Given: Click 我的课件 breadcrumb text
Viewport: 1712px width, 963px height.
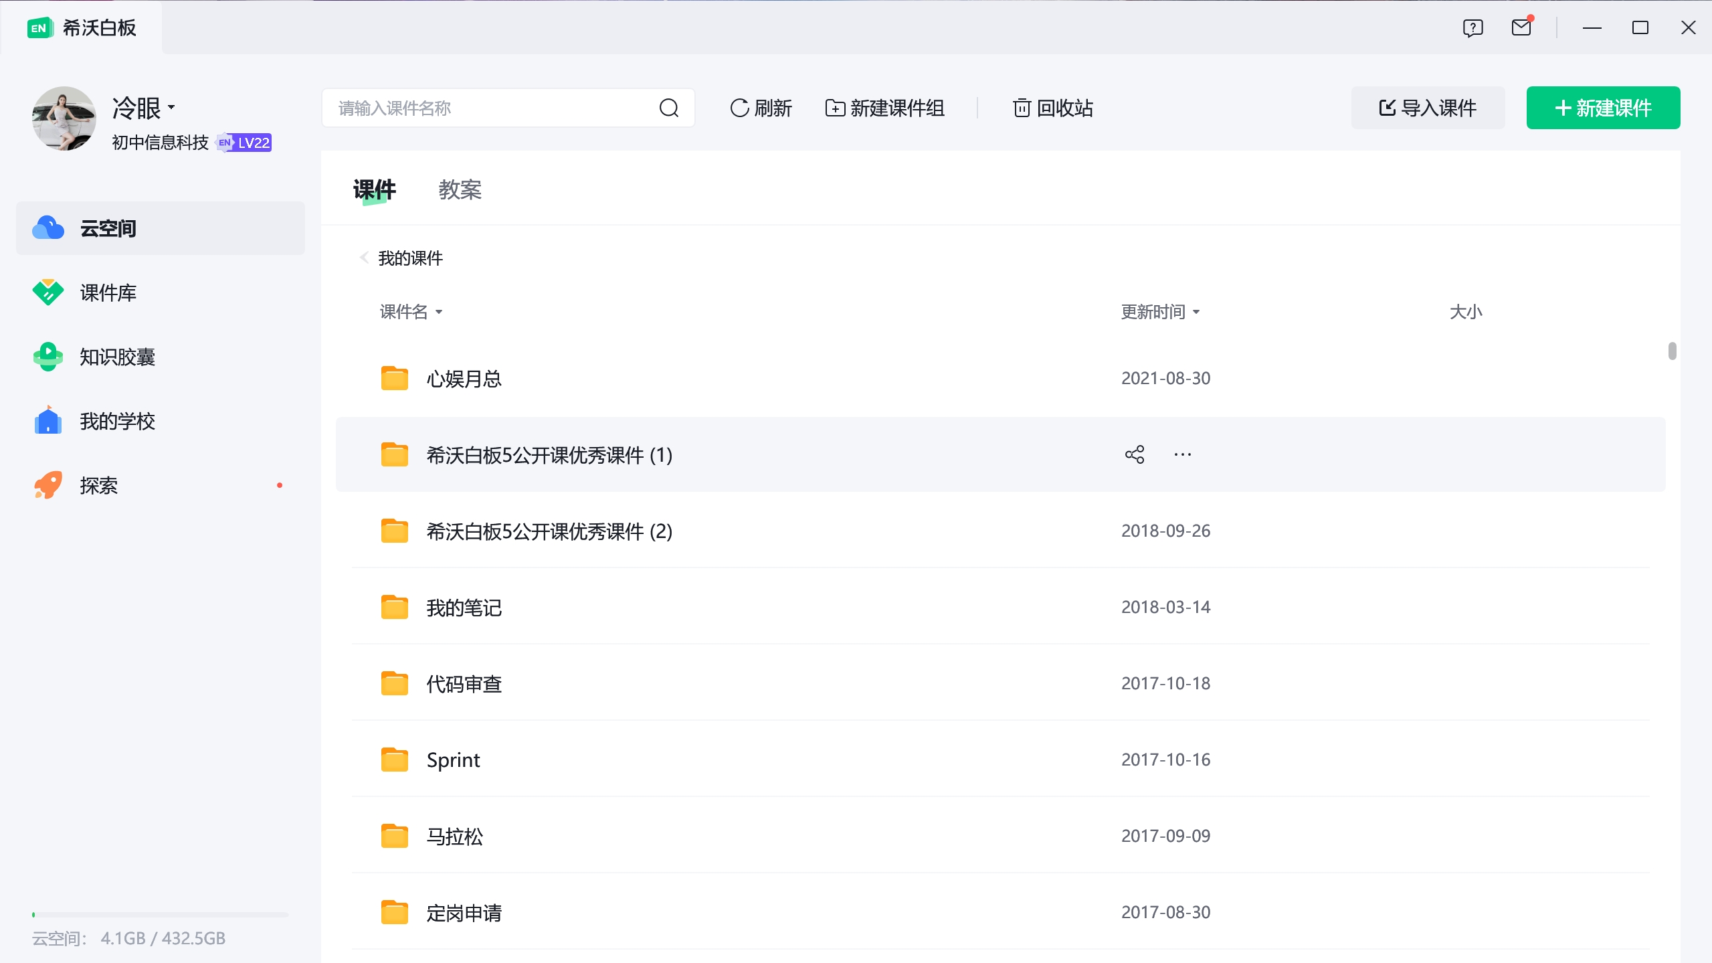Looking at the screenshot, I should (x=411, y=258).
